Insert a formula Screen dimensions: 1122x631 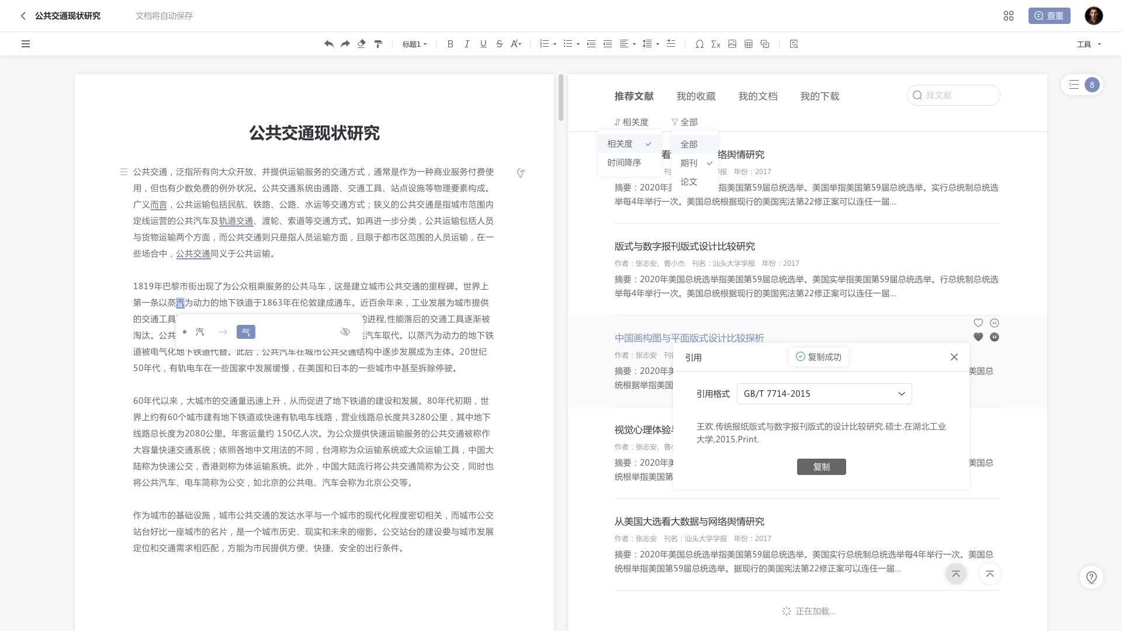click(716, 44)
